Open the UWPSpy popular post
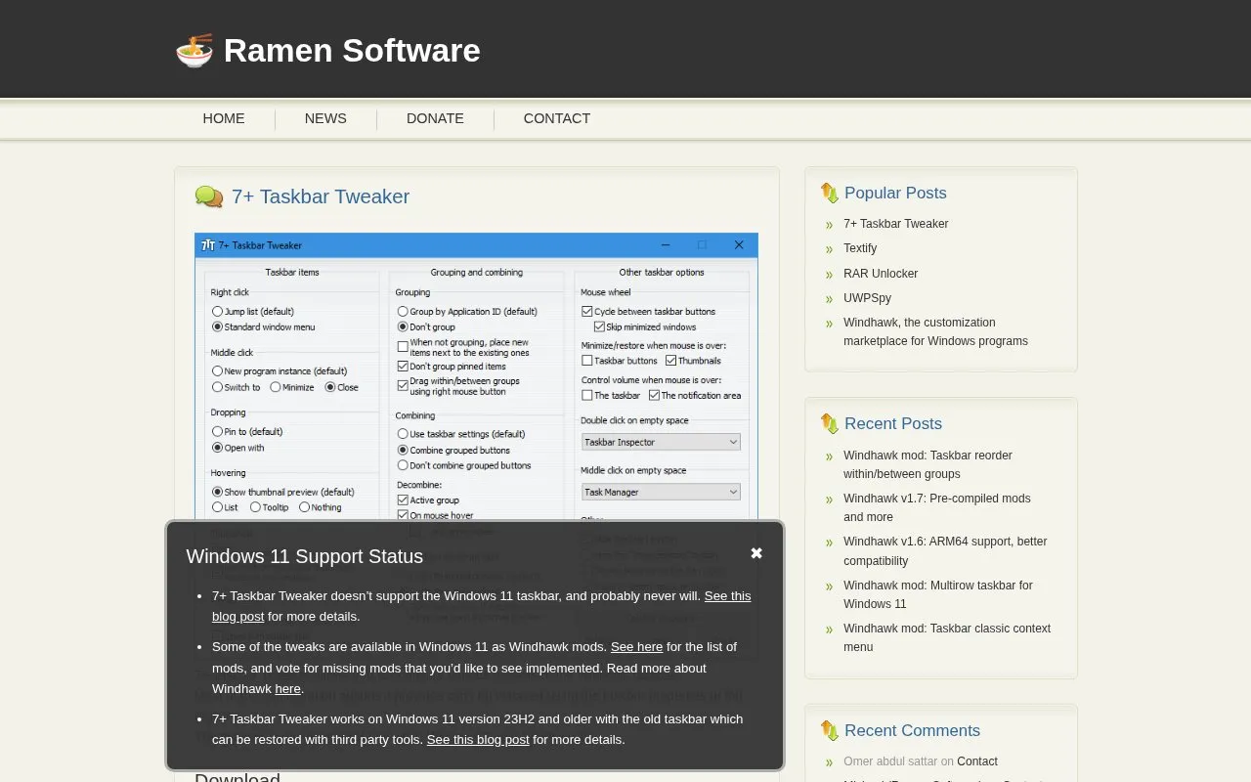Viewport: 1251px width, 782px height. [868, 298]
